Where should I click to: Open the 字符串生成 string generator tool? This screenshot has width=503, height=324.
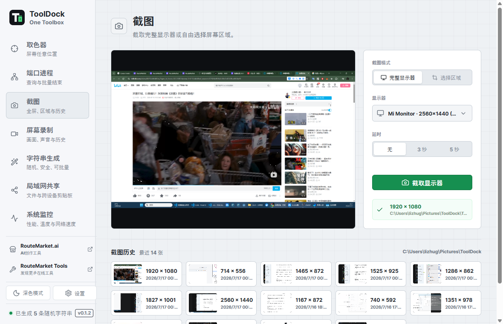[x=47, y=162]
